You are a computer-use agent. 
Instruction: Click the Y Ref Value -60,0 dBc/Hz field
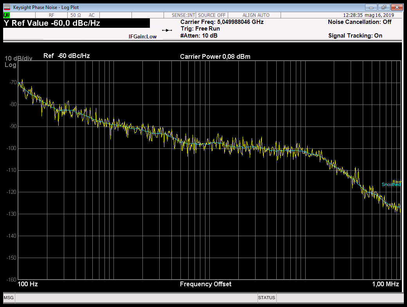click(x=52, y=23)
